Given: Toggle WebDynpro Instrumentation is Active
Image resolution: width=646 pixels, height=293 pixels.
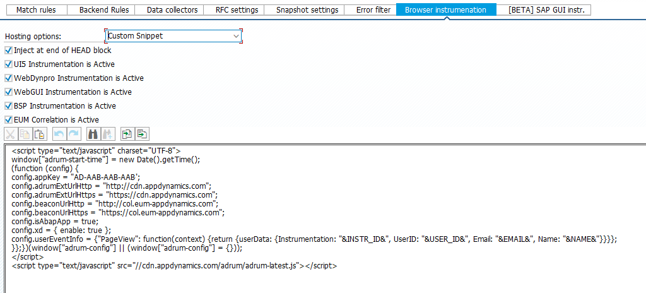Looking at the screenshot, I should tap(8, 78).
